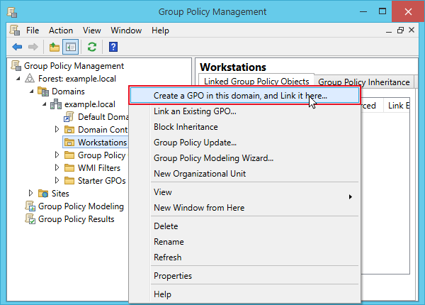This screenshot has width=425, height=305.
Task: Choose Link an Existing GPO
Action: pyautogui.click(x=245, y=111)
